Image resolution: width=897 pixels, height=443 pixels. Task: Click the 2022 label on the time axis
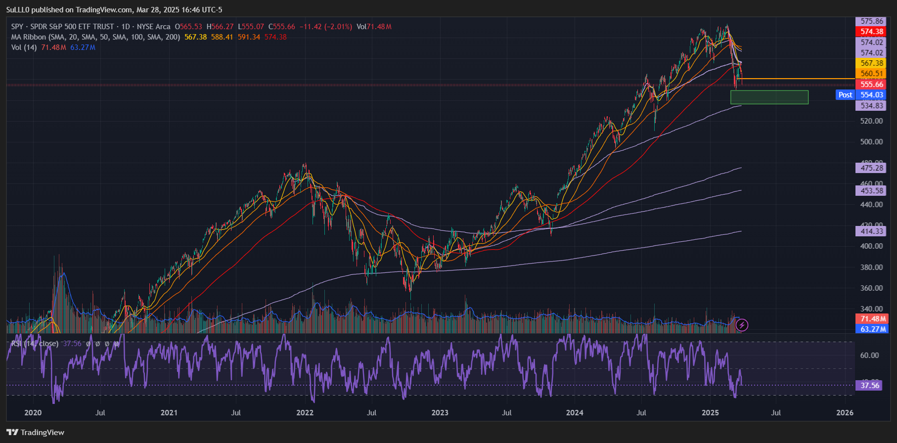[x=305, y=412]
